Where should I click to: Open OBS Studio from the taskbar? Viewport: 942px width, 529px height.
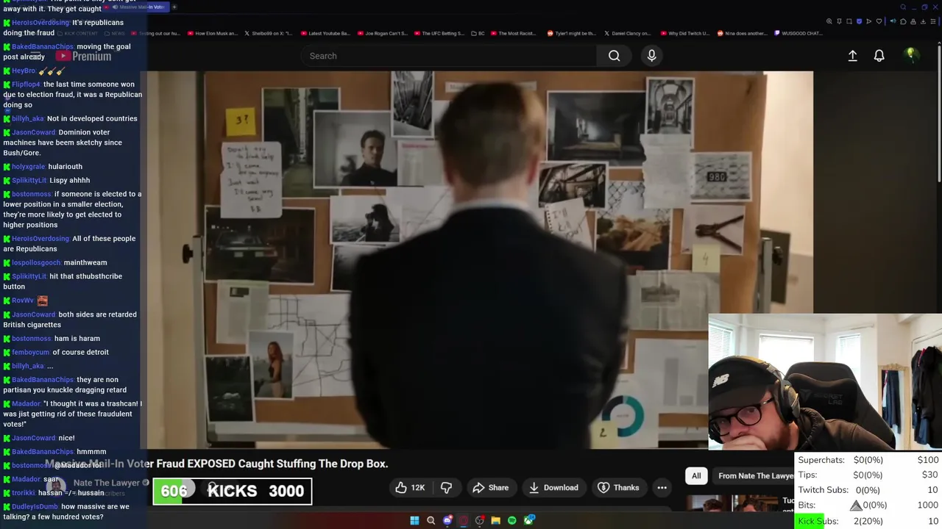480,520
